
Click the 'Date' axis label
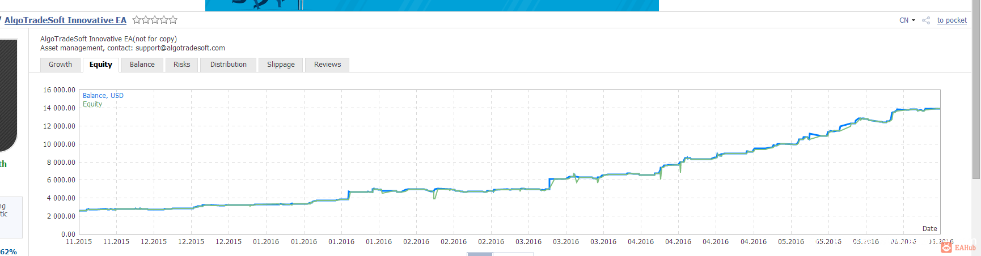pyautogui.click(x=930, y=229)
